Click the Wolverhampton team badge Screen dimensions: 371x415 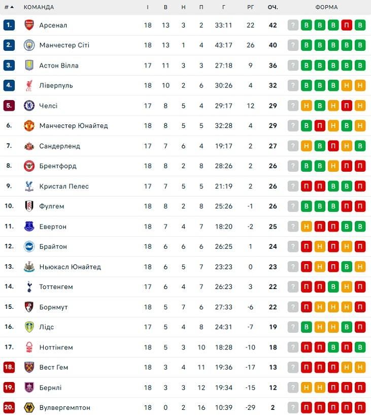click(29, 407)
